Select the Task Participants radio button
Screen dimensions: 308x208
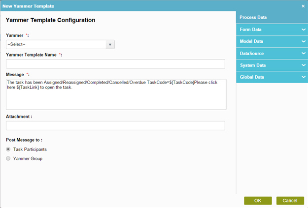click(x=8, y=149)
